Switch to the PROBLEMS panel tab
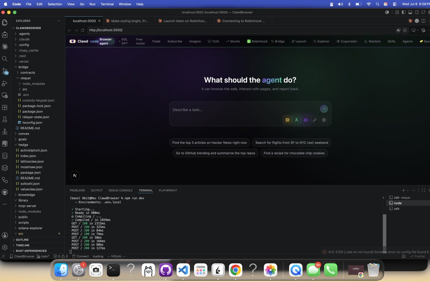This screenshot has width=430, height=282. 77,190
